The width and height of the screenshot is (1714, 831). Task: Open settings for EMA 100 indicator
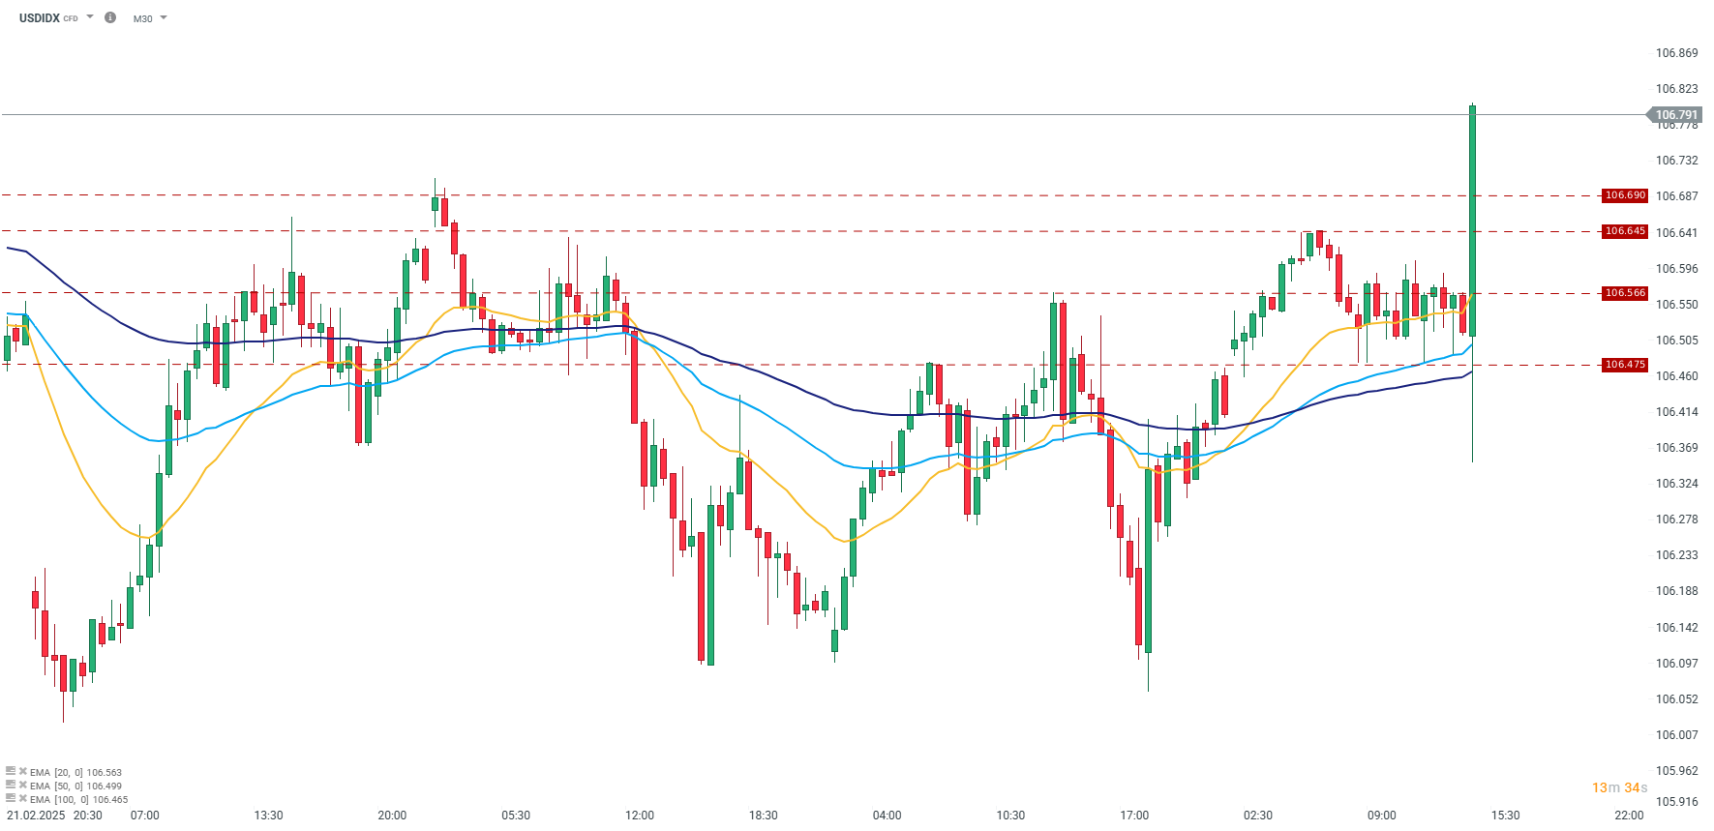11,799
